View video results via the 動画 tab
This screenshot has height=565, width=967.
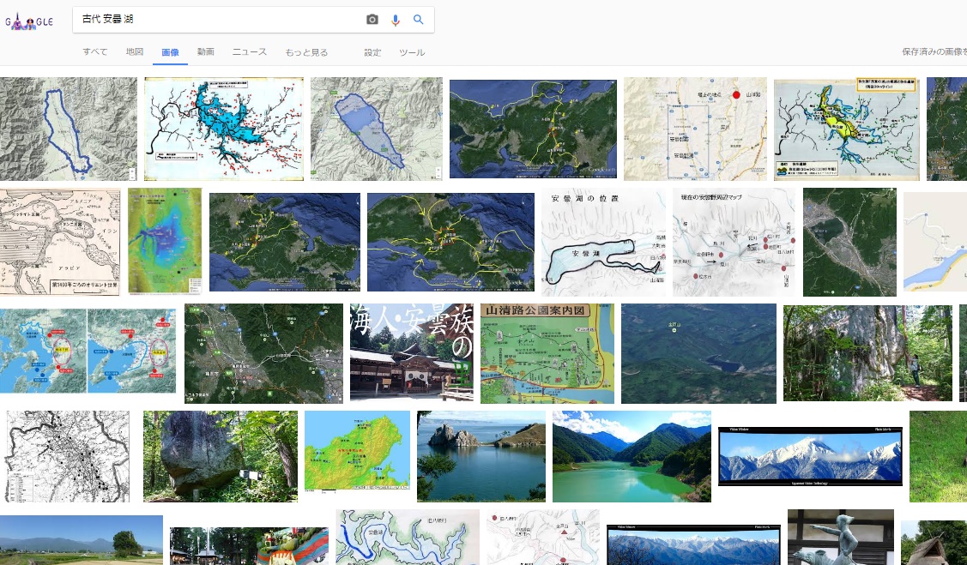[x=206, y=51]
